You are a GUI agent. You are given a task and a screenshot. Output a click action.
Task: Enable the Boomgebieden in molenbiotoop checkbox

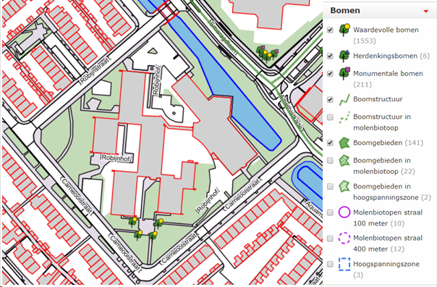(x=330, y=160)
